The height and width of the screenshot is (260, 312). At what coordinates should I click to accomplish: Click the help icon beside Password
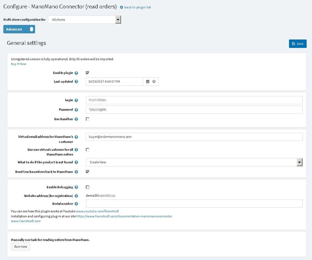click(76, 110)
